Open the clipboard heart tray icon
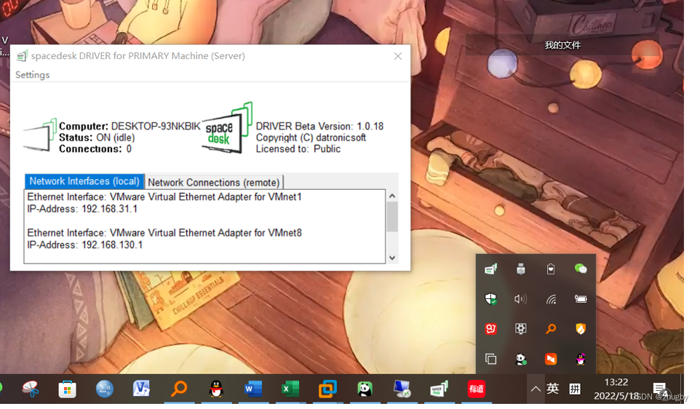 [x=550, y=269]
